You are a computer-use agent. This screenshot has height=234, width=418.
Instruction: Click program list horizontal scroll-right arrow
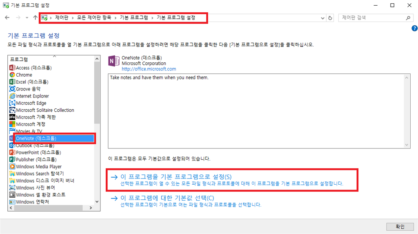point(91,208)
